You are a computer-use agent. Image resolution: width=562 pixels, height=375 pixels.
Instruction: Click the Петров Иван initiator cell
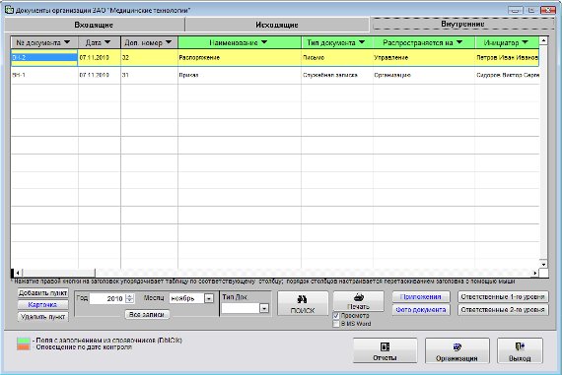[507, 58]
